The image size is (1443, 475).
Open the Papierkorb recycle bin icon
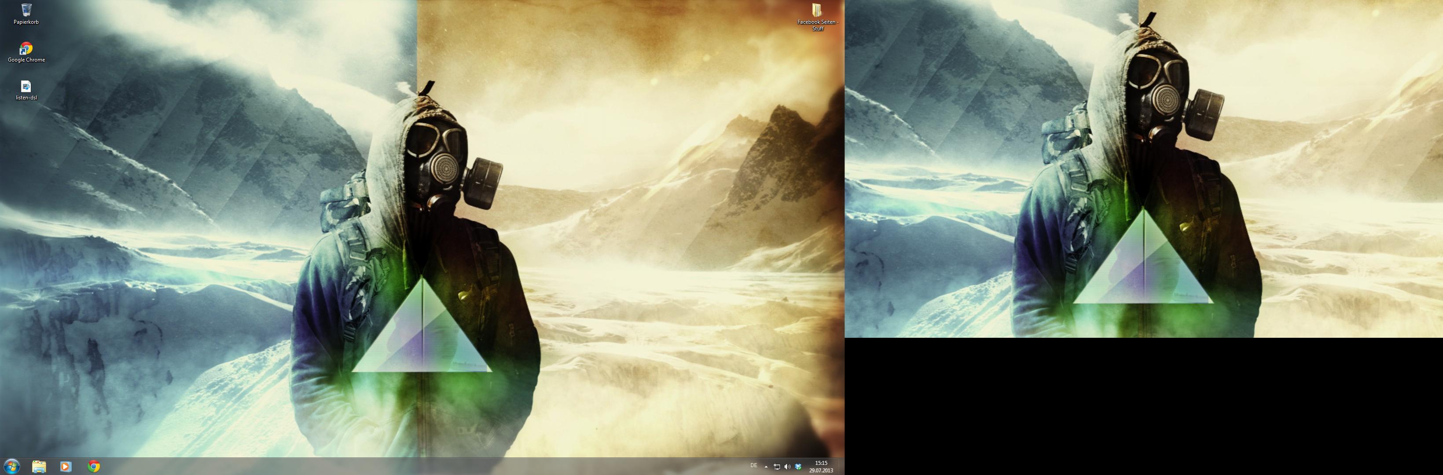pyautogui.click(x=26, y=10)
